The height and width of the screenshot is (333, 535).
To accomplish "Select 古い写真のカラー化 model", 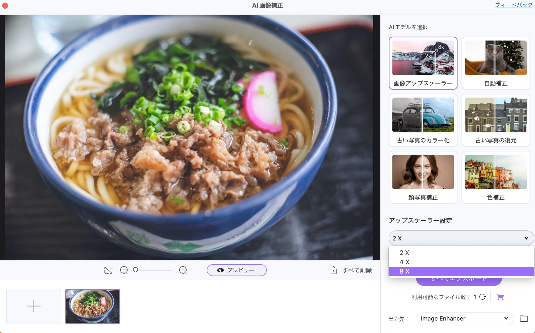I will (x=423, y=120).
